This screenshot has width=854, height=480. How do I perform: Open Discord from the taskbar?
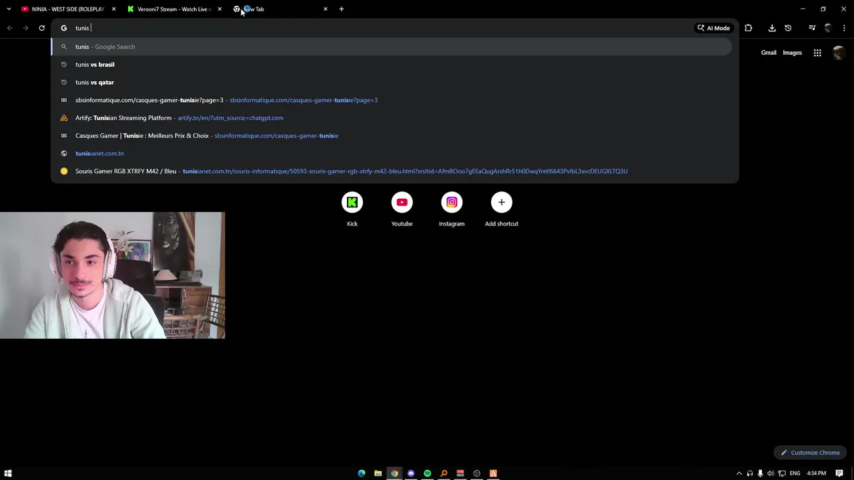[411, 473]
